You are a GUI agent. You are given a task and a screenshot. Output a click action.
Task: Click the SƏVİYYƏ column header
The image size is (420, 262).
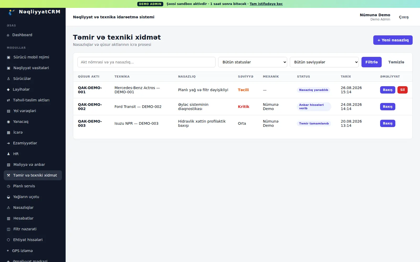coord(246,77)
